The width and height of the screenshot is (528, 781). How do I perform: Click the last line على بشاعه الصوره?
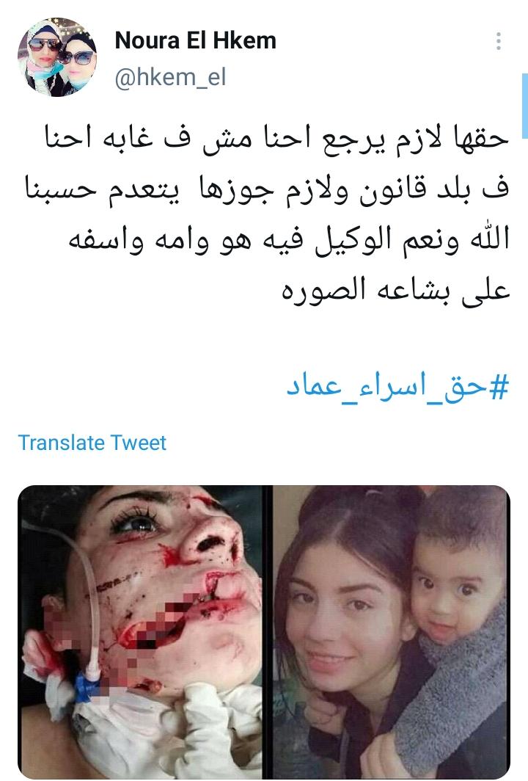396,291
